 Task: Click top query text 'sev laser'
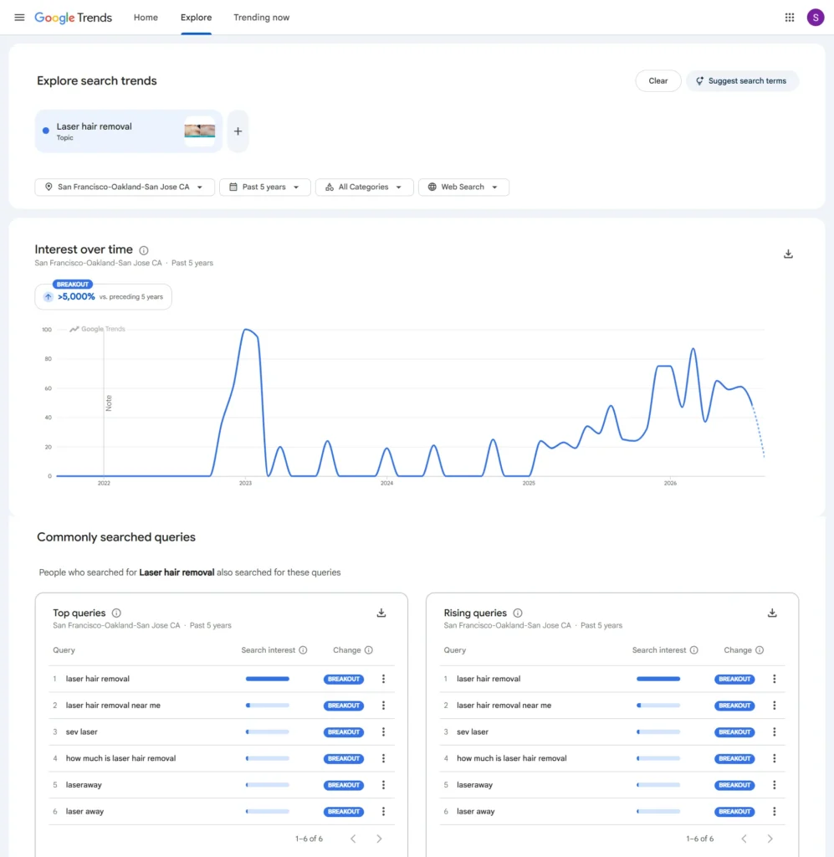click(x=82, y=731)
